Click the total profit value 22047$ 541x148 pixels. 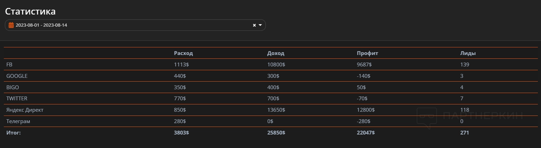pos(365,133)
